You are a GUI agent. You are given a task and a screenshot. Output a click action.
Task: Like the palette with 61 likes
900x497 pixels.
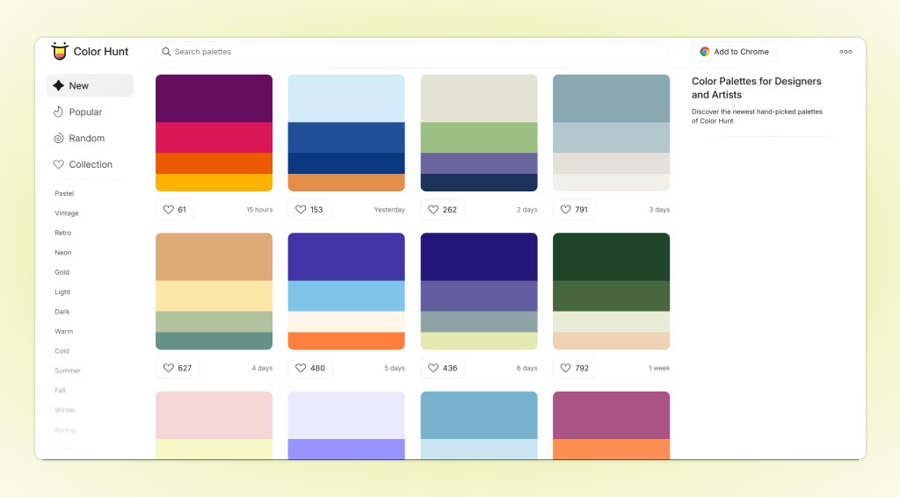point(175,209)
